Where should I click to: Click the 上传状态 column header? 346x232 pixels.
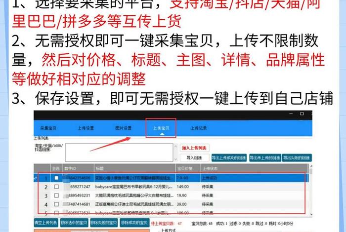tap(254, 168)
